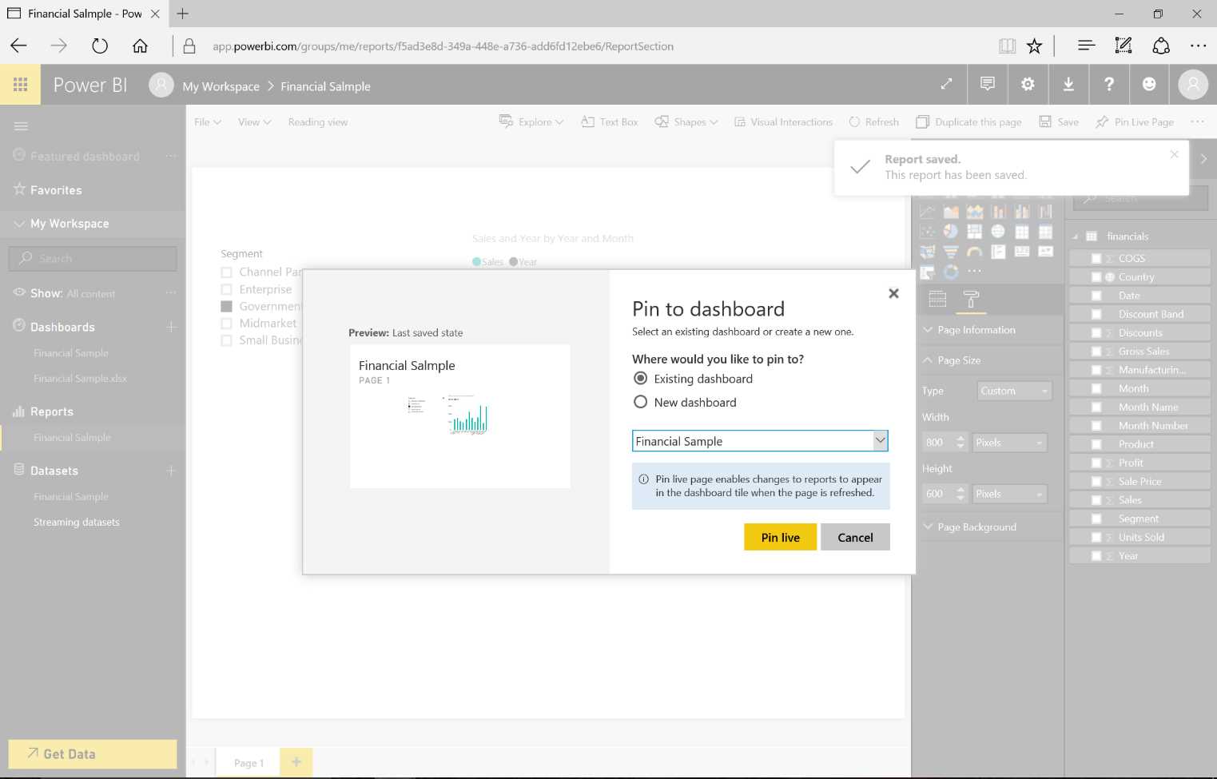The width and height of the screenshot is (1217, 779).
Task: Open the user account profile picture
Action: pos(1193,84)
